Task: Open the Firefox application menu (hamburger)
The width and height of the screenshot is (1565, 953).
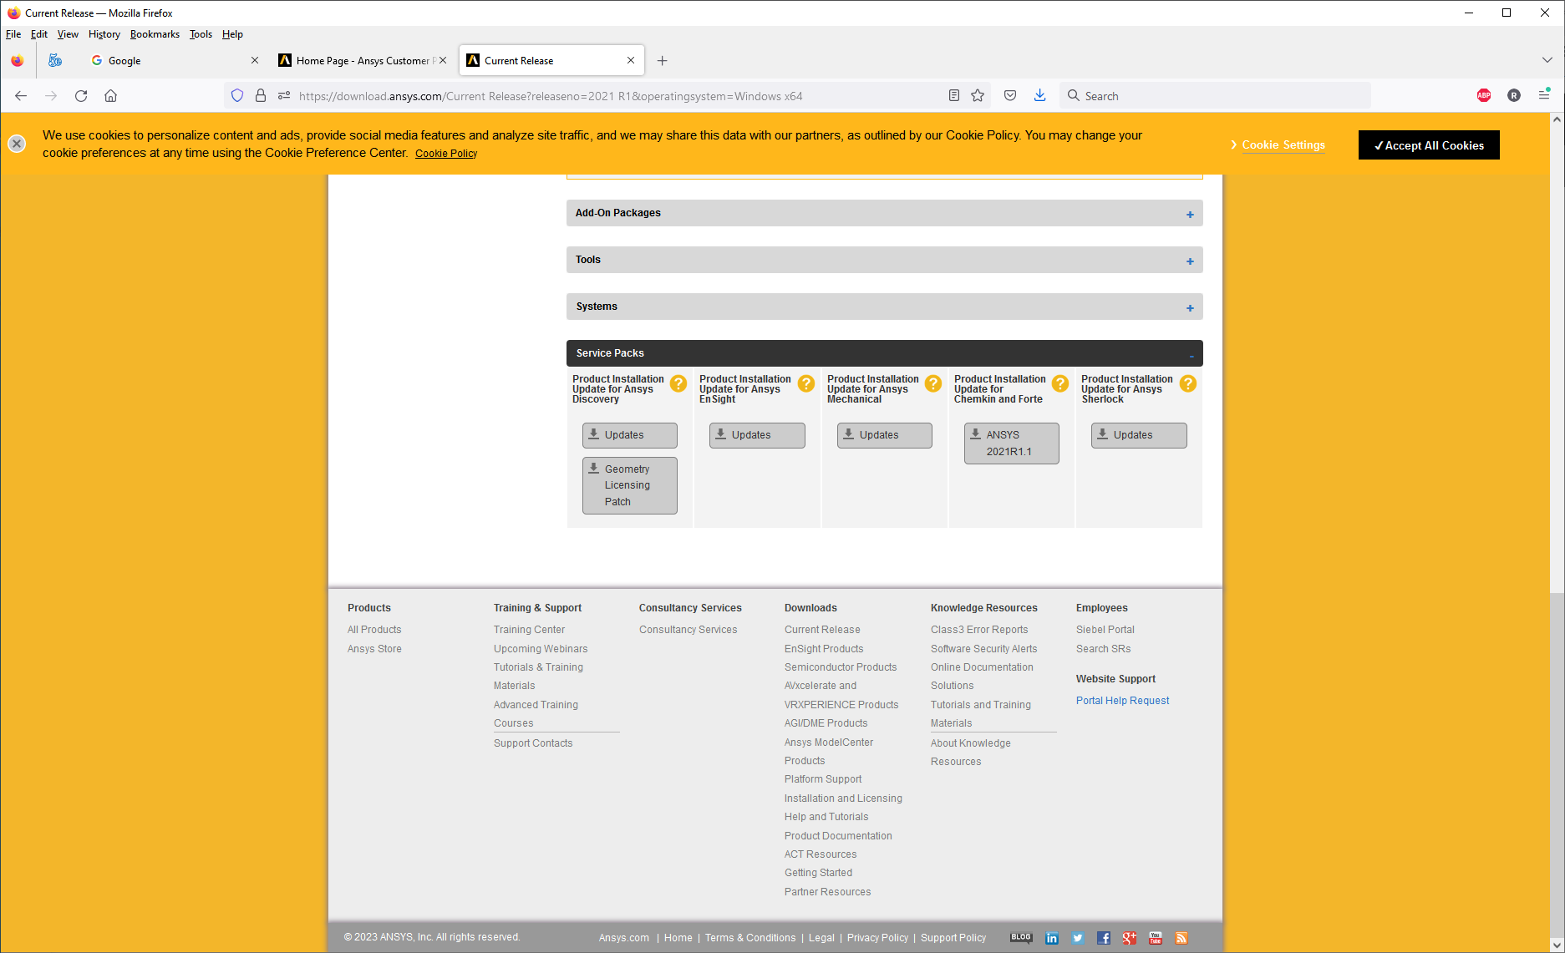Action: pos(1544,96)
